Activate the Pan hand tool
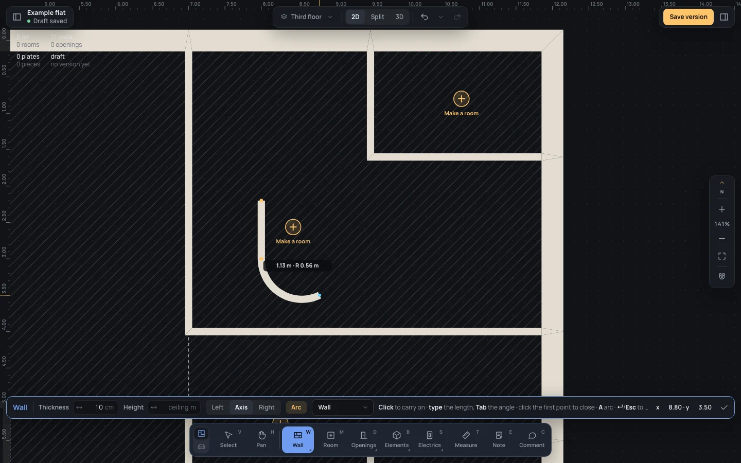 (x=261, y=440)
